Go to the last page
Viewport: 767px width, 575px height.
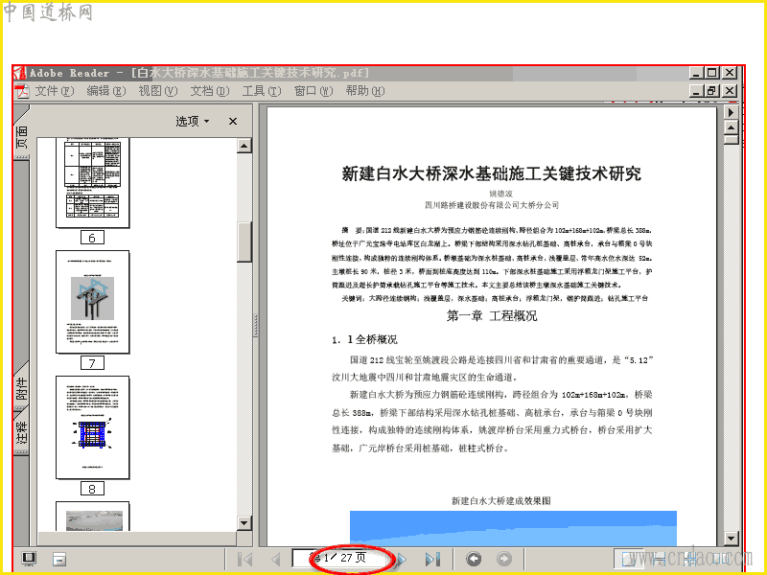[433, 559]
